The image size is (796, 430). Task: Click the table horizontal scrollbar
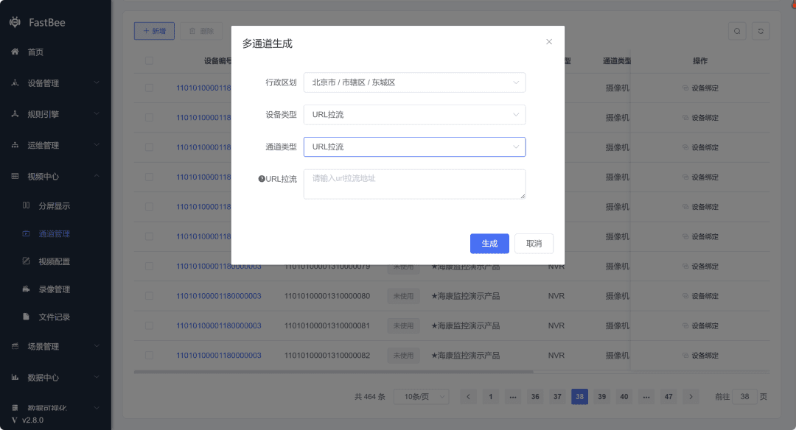tap(334, 372)
